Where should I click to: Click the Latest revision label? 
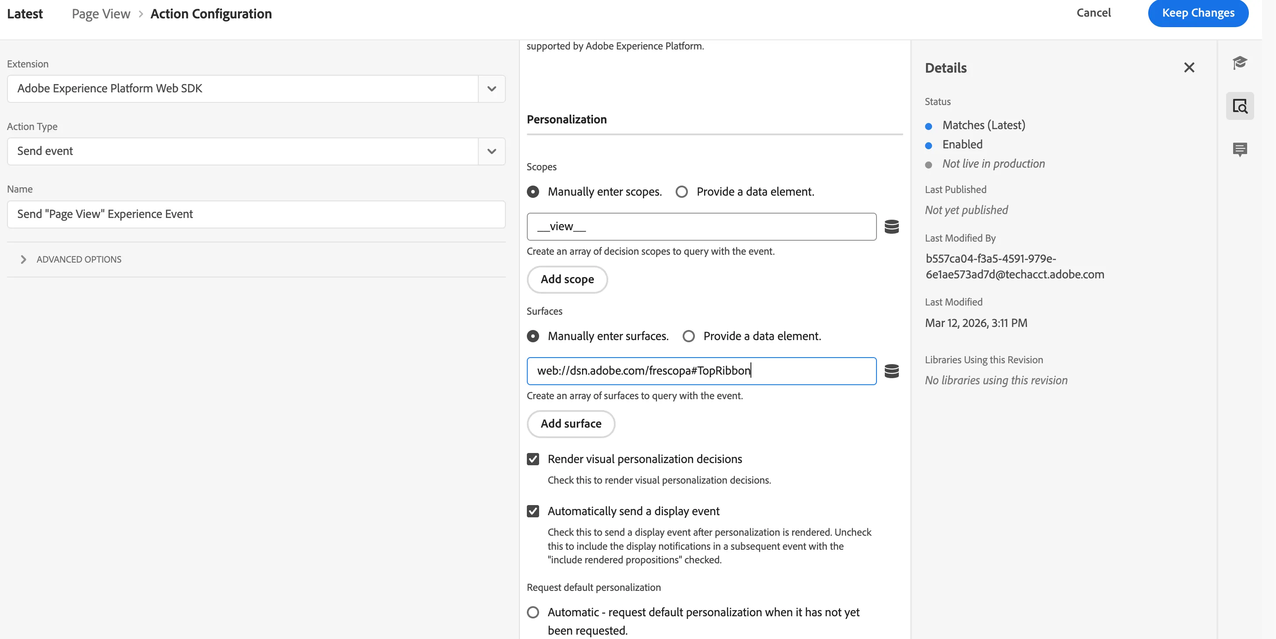(x=25, y=14)
